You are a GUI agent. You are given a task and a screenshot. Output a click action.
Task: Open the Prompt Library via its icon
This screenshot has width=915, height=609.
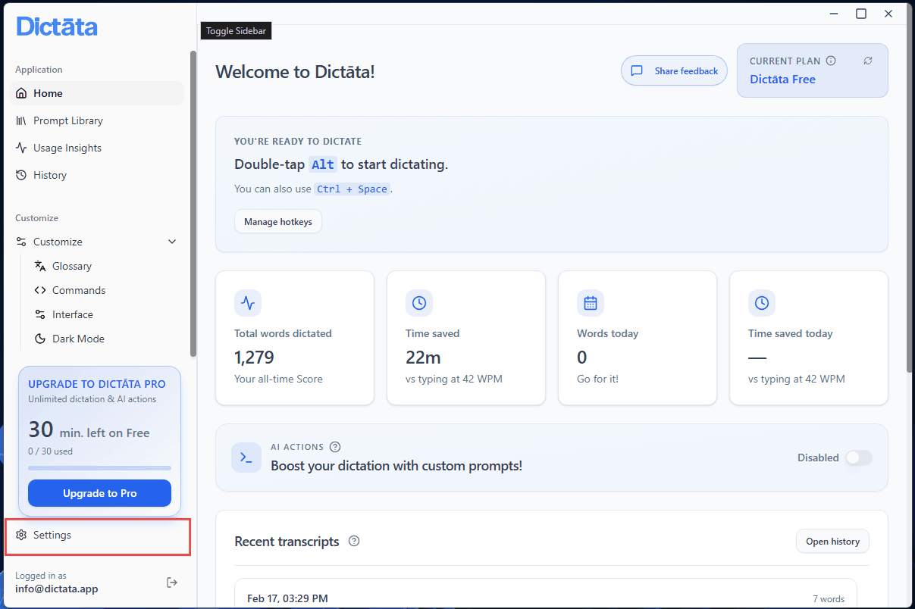[x=22, y=120]
